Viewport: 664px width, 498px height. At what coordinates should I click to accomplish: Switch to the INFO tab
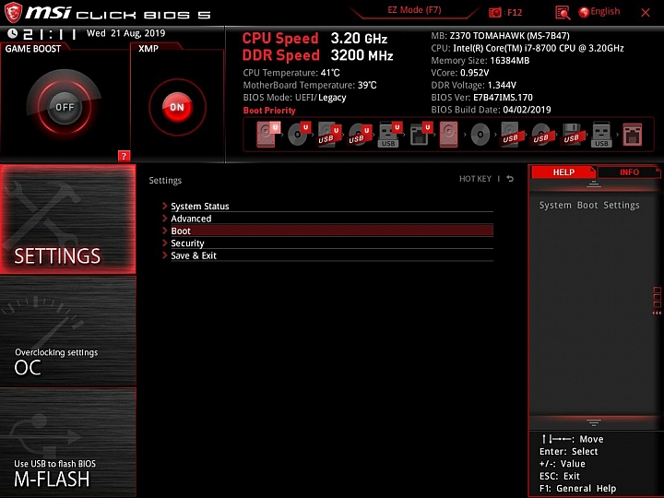(629, 172)
